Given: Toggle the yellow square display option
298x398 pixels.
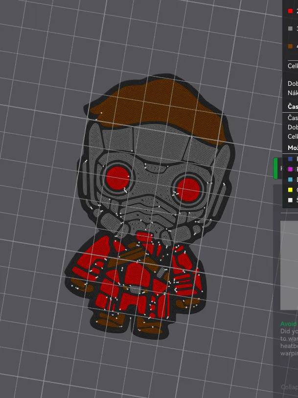Looking at the screenshot, I should coord(291,190).
